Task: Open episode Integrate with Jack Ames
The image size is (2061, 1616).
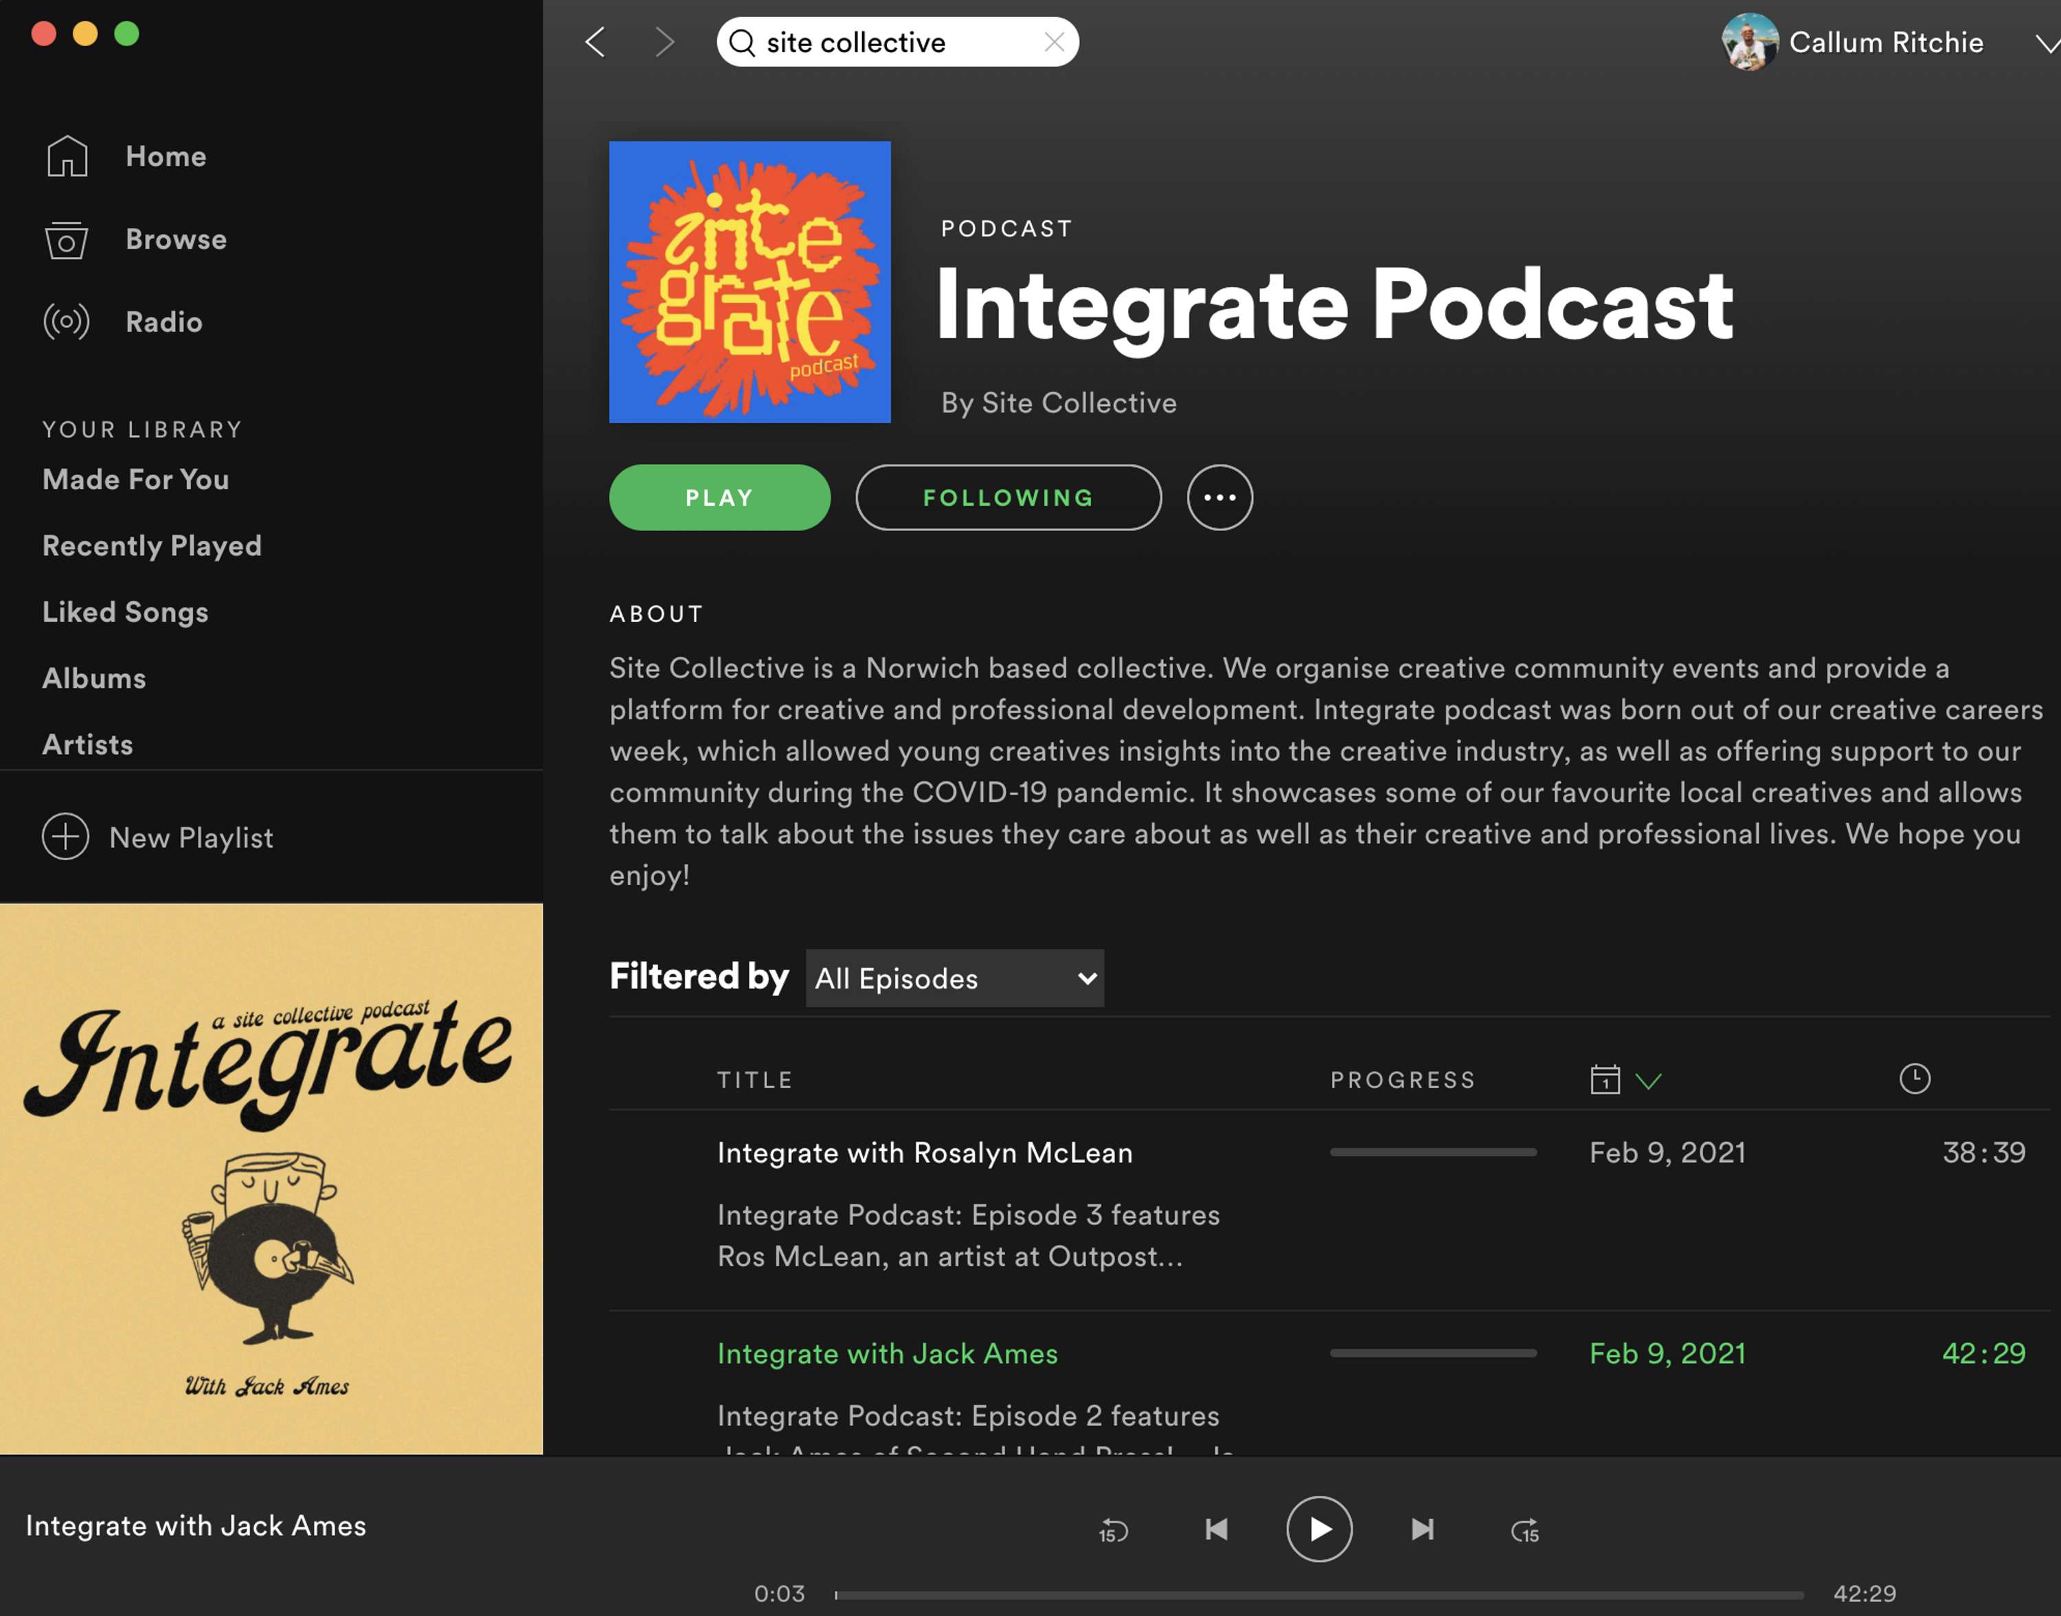Action: pos(887,1354)
